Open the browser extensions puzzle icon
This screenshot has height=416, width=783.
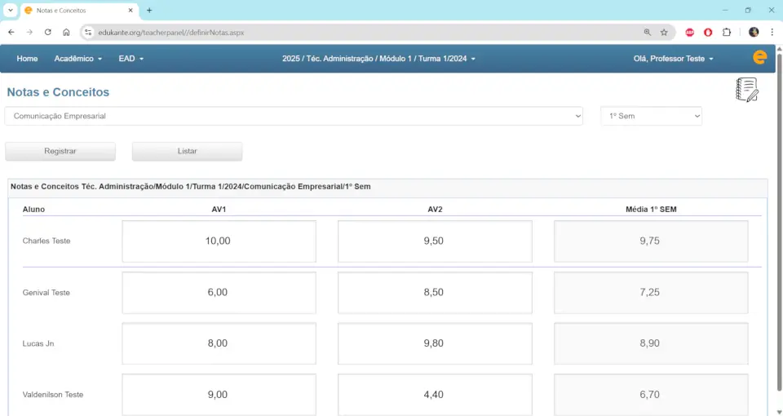pos(727,33)
